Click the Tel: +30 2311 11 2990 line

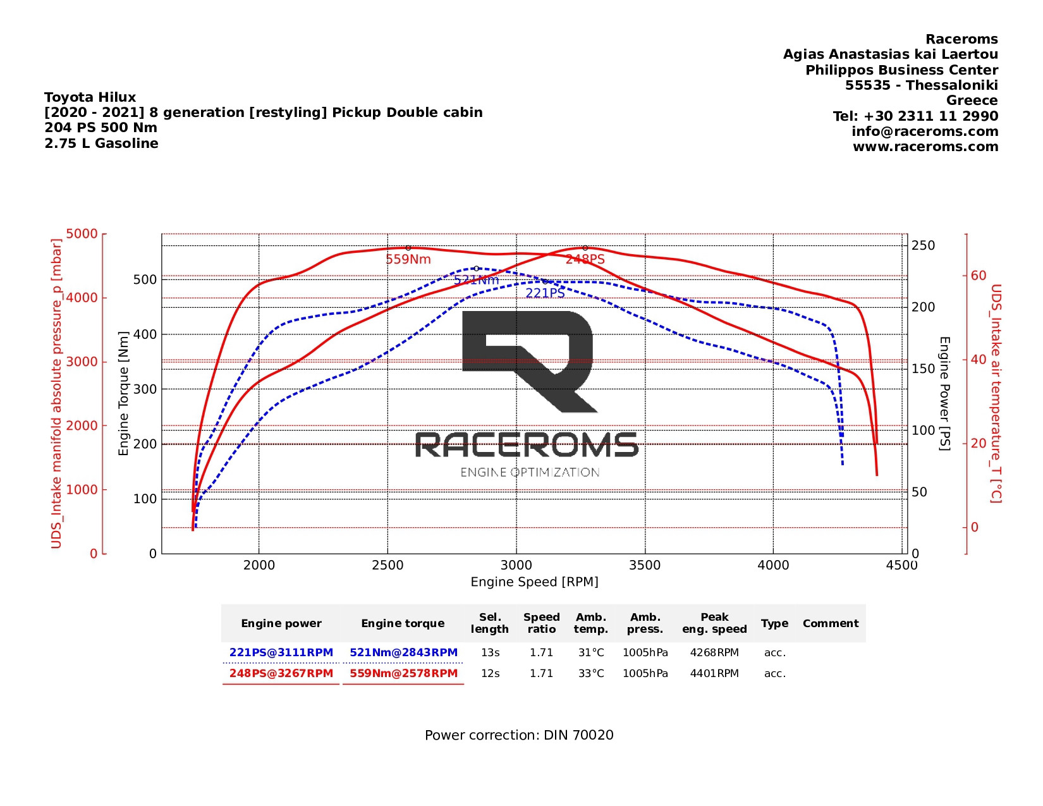pos(915,116)
